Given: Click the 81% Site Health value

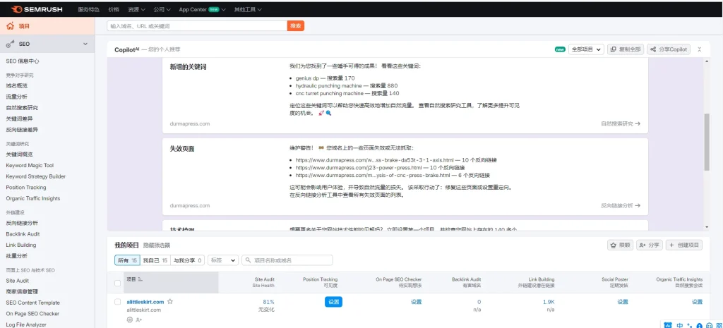Looking at the screenshot, I should (x=269, y=302).
